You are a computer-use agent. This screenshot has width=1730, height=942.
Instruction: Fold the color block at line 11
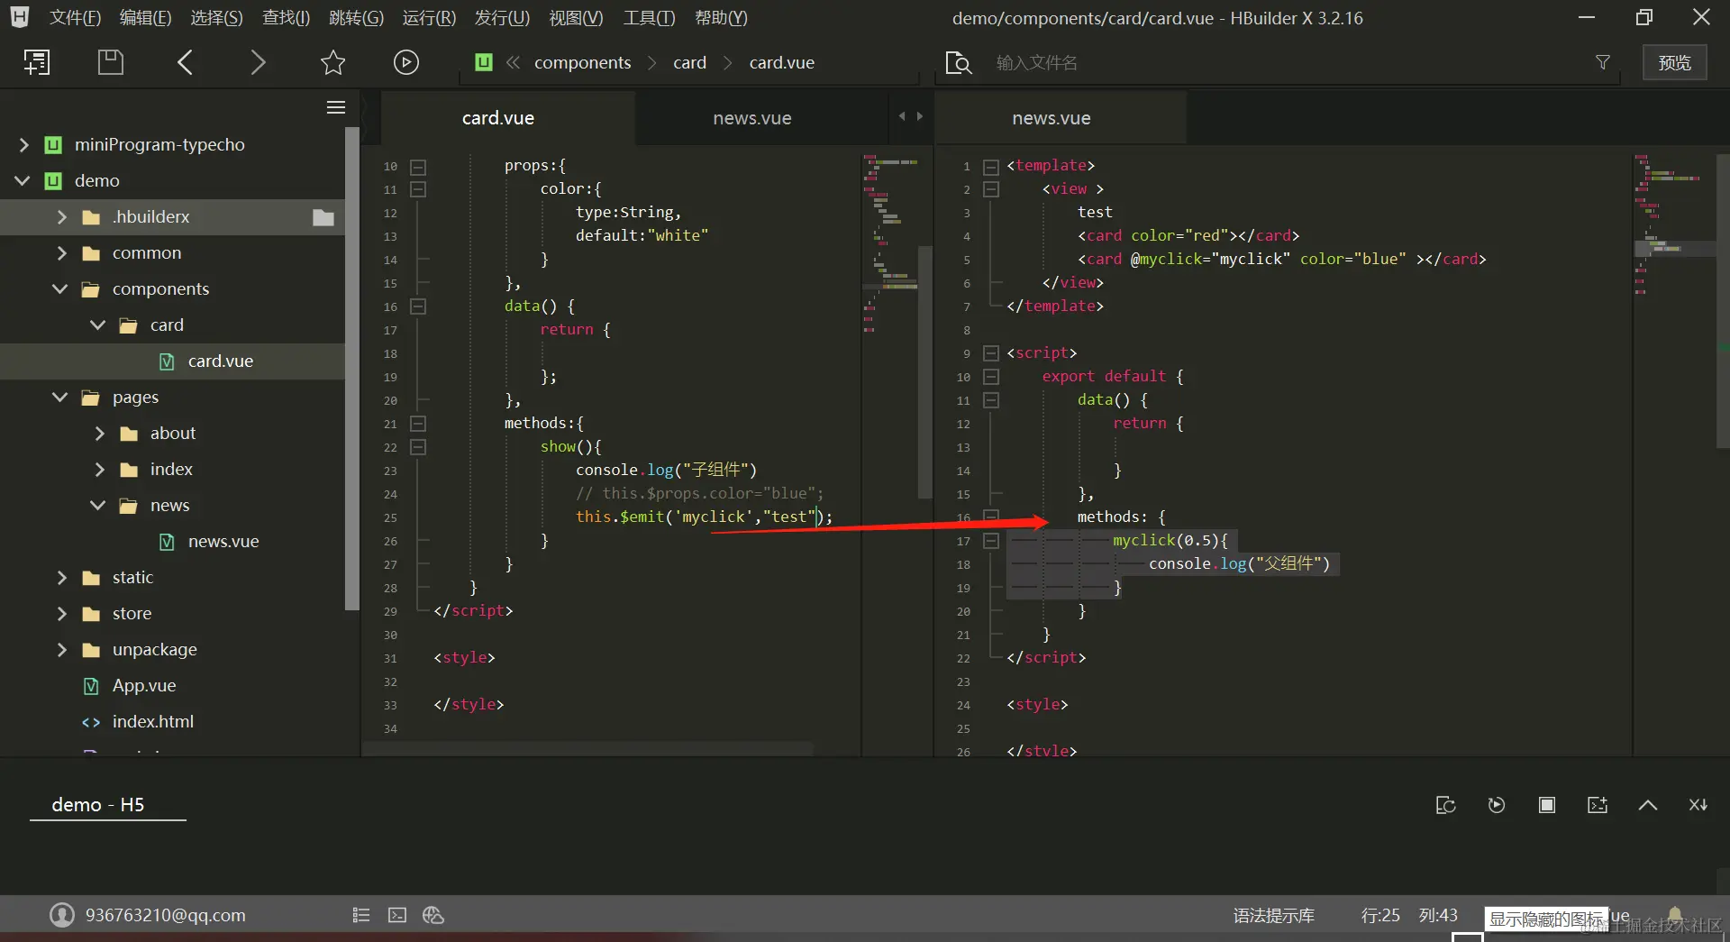[418, 189]
